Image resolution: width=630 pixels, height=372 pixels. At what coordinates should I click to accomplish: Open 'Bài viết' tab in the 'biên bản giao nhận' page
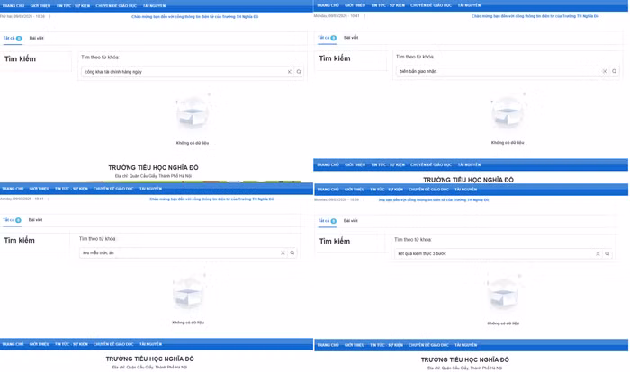click(350, 38)
